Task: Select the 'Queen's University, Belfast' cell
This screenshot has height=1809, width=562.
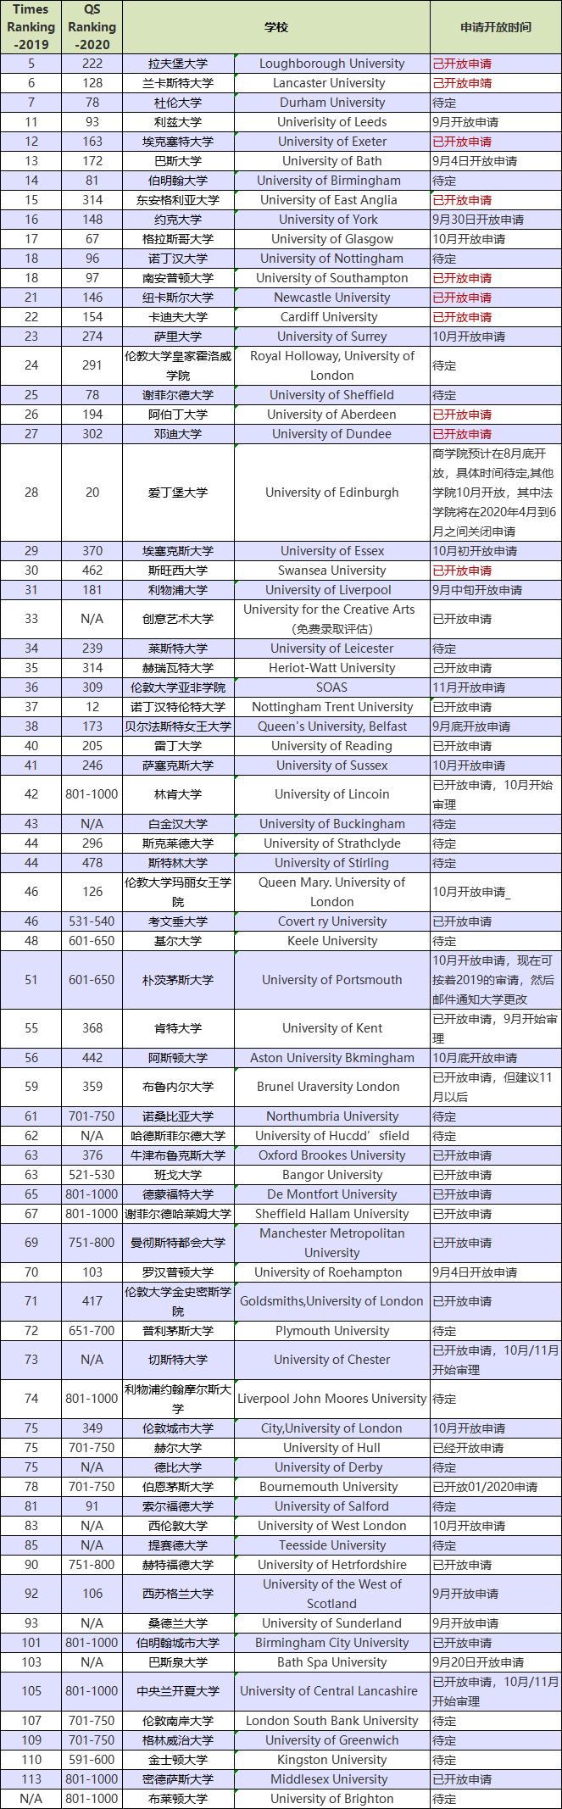Action: [332, 726]
